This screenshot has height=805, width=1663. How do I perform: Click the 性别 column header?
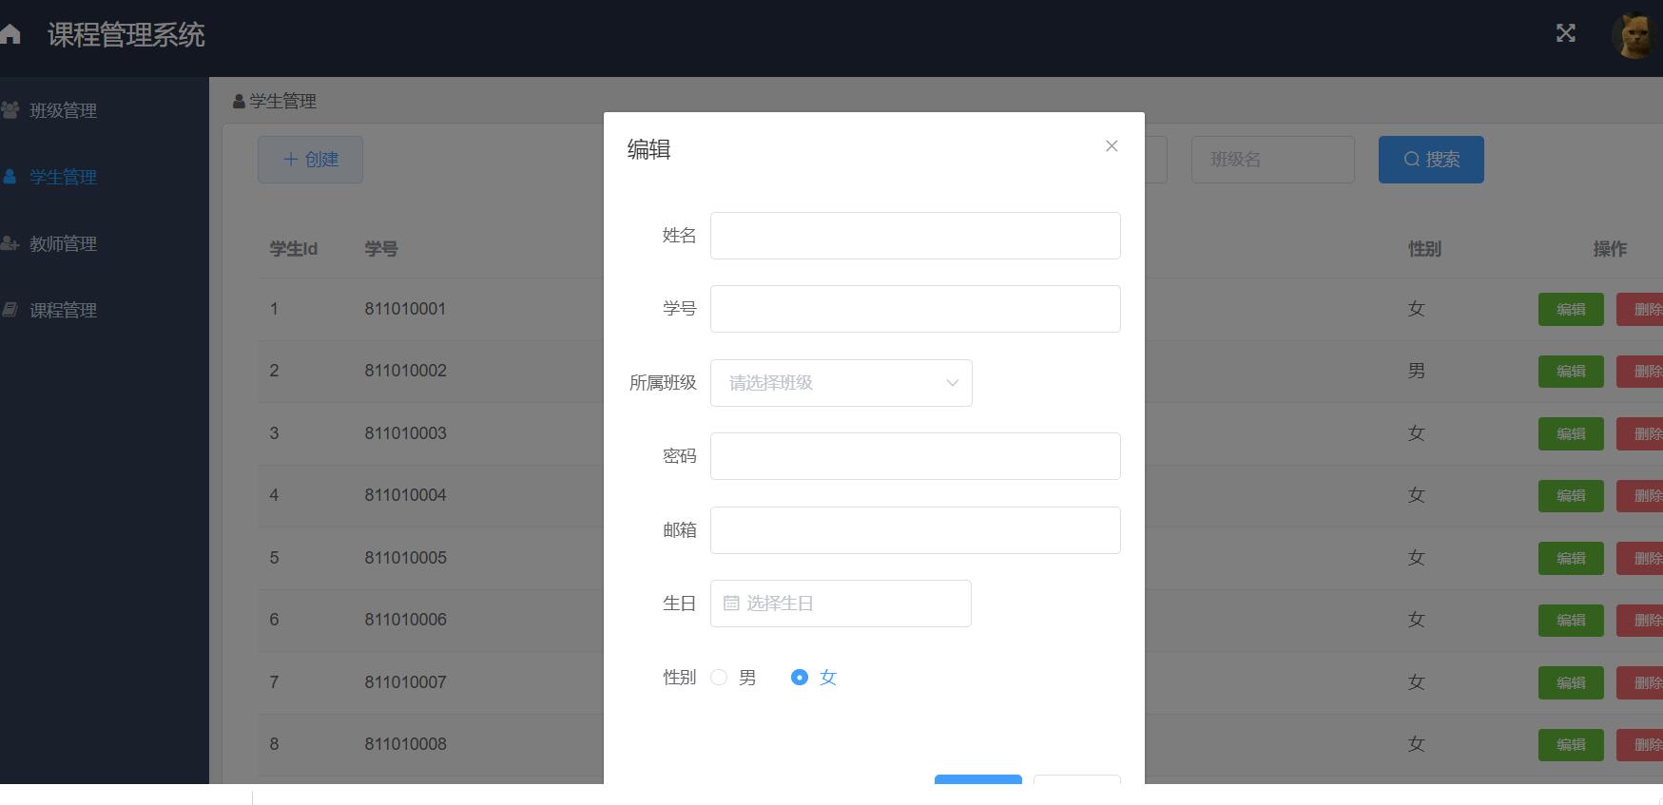(1424, 249)
